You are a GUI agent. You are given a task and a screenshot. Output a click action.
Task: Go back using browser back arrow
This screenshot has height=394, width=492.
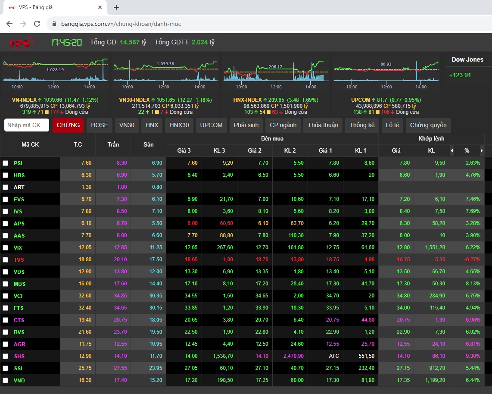(x=9, y=24)
